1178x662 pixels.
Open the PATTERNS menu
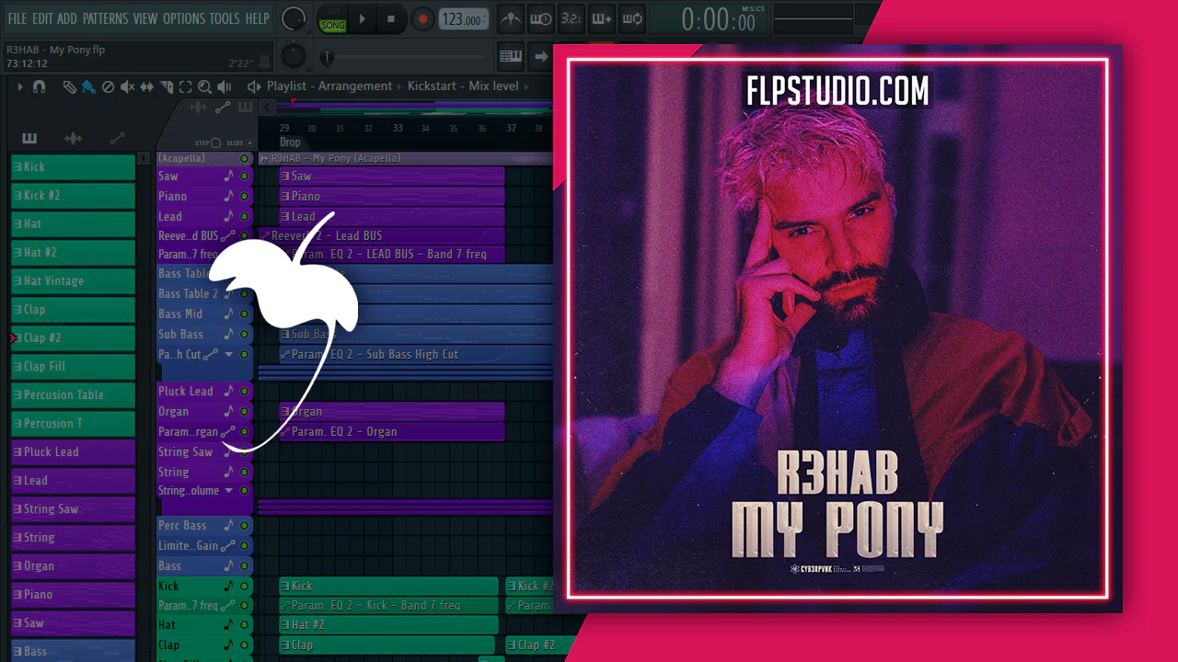point(105,18)
